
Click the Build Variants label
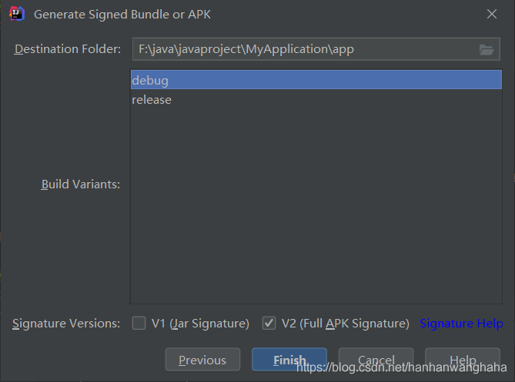pyautogui.click(x=80, y=184)
